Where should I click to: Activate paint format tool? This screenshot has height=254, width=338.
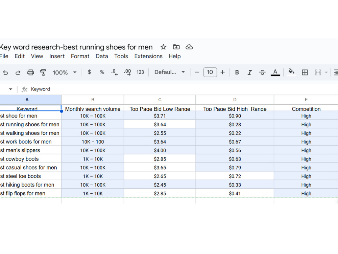(x=43, y=72)
